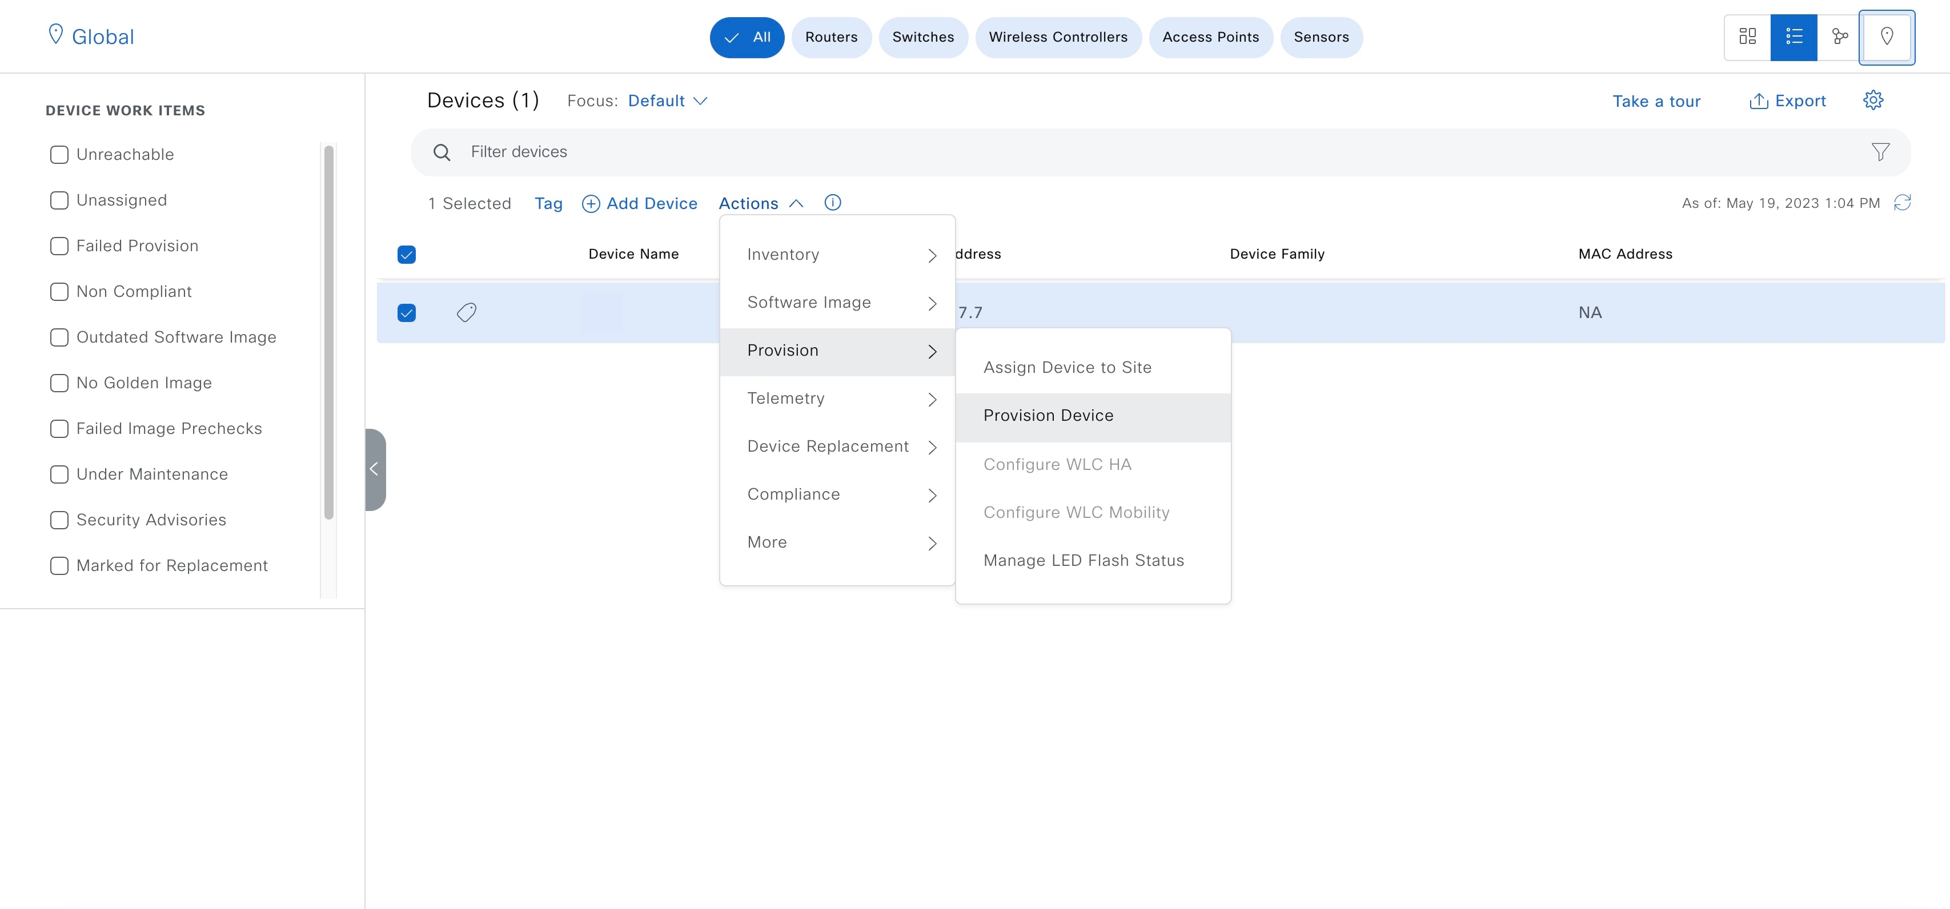Open the Focus Default dropdown

667,100
